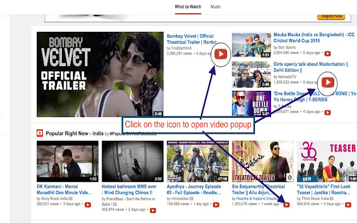Click the '2,604,090 views' text
The height and width of the screenshot is (223, 357).
(x=286, y=53)
